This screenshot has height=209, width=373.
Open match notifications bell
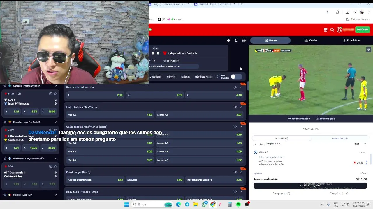236,40
